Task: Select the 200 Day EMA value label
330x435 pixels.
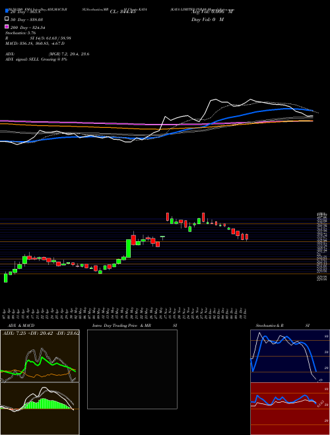Action: [x=28, y=28]
